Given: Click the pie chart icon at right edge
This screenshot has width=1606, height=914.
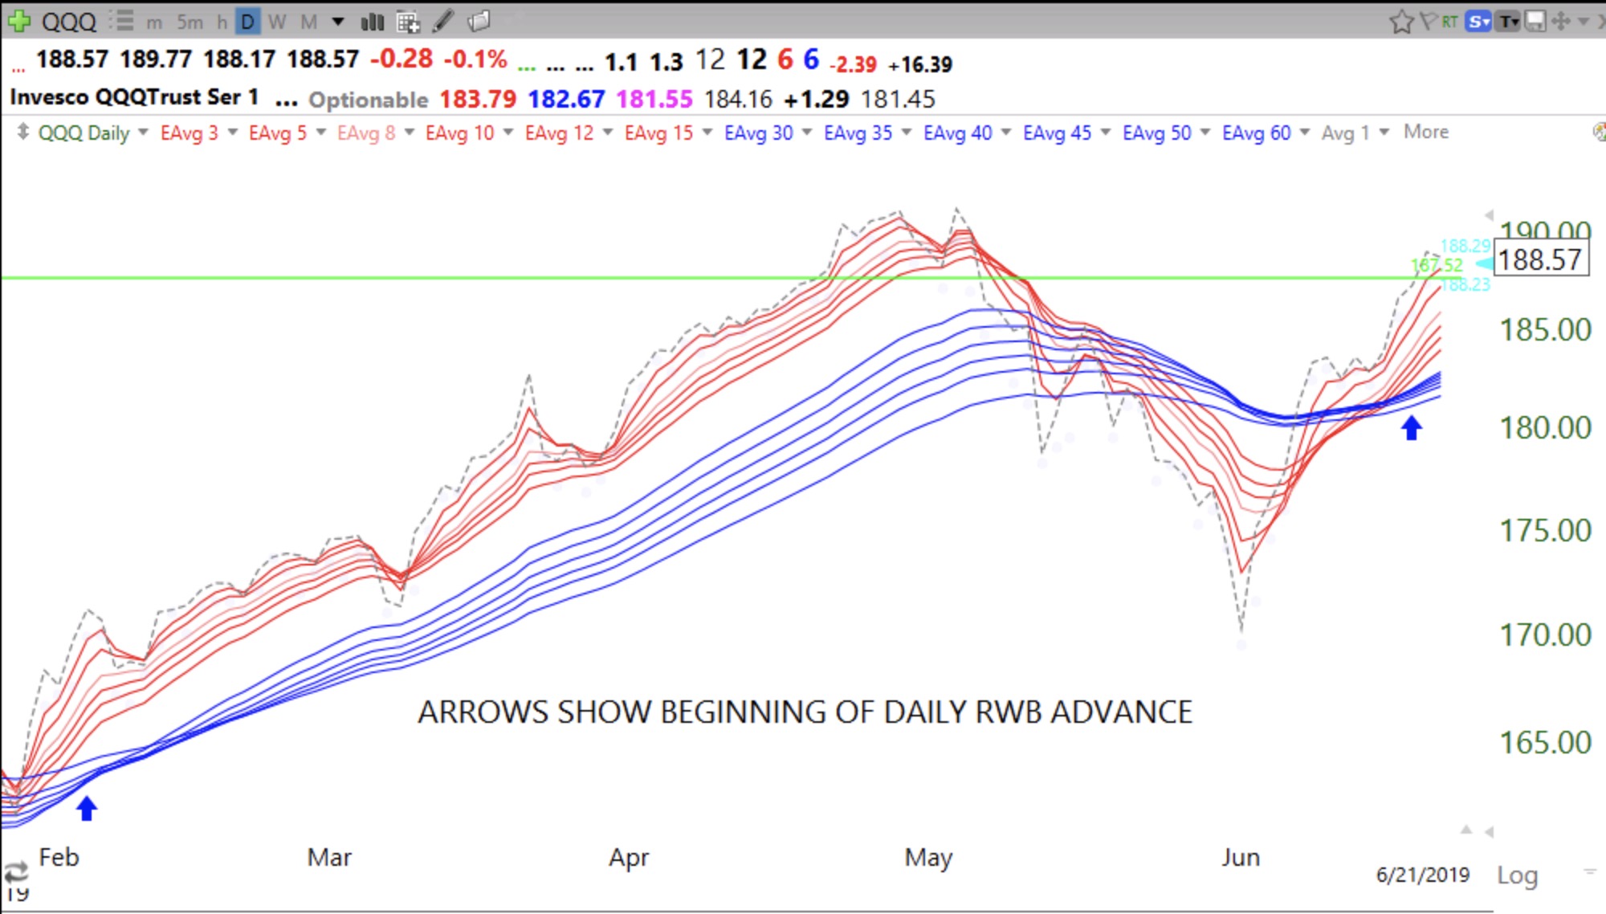Looking at the screenshot, I should pyautogui.click(x=1600, y=132).
